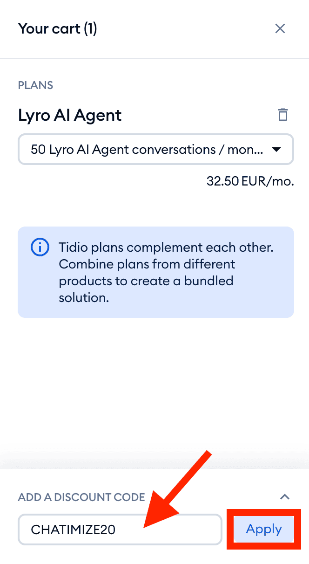Click the 32.50 EUR/mo. price
Image resolution: width=309 pixels, height=564 pixels.
pyautogui.click(x=250, y=181)
